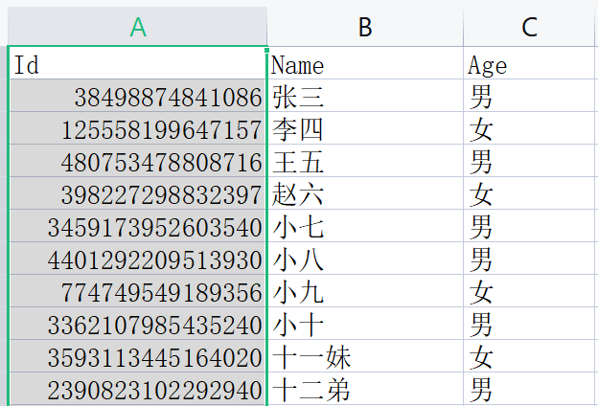Click the Id cell 480753478808716
Image resolution: width=598 pixels, height=406 pixels.
pyautogui.click(x=138, y=162)
